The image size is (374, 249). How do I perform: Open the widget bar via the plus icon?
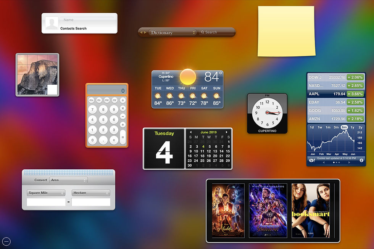6,241
